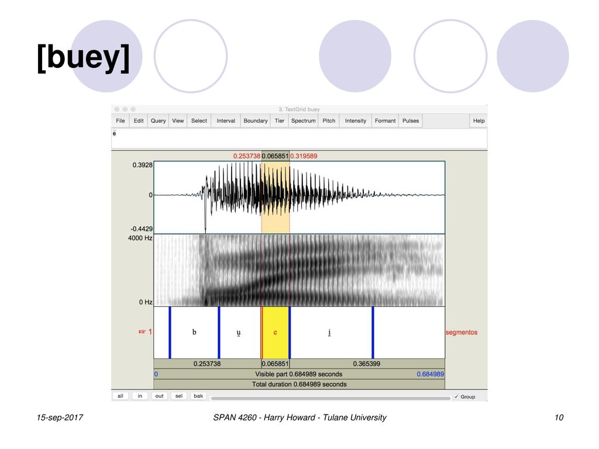Click the 'sel' zoom button
Screen dimensions: 599x449
179,396
